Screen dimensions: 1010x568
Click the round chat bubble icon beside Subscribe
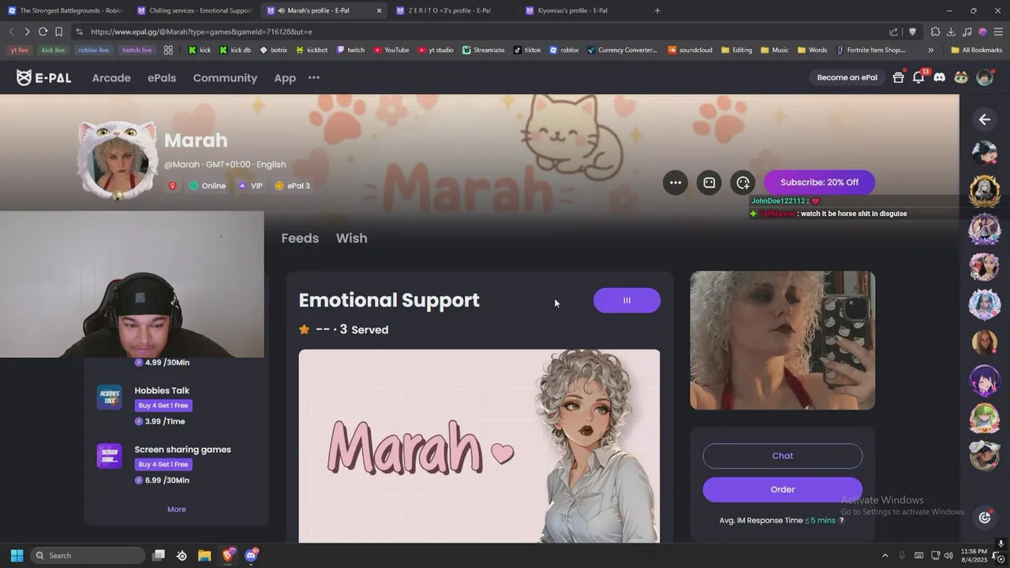[709, 182]
